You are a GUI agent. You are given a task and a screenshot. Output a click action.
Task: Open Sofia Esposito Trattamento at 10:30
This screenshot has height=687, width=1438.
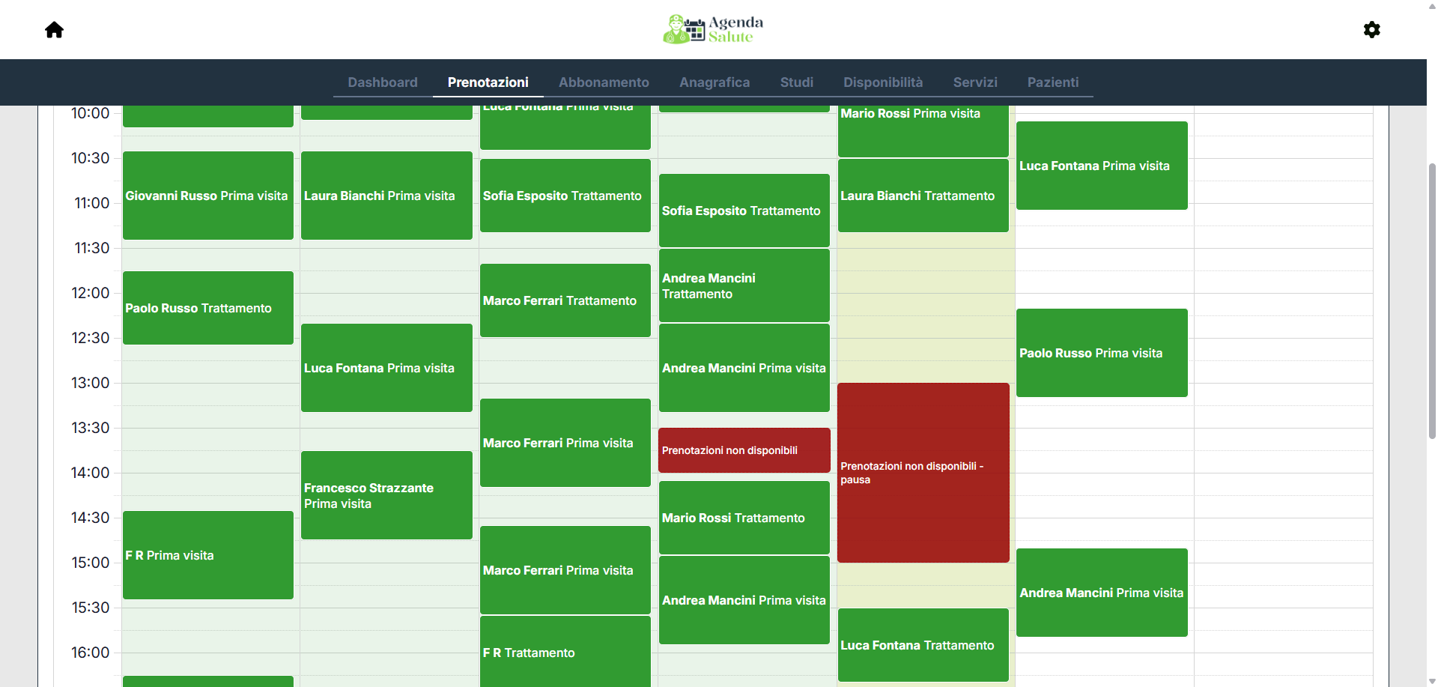pyautogui.click(x=565, y=196)
